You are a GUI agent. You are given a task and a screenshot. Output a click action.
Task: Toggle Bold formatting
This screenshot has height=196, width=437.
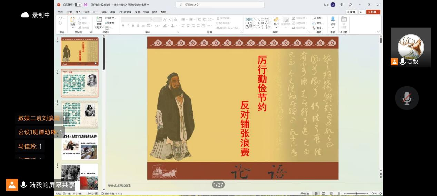point(123,26)
